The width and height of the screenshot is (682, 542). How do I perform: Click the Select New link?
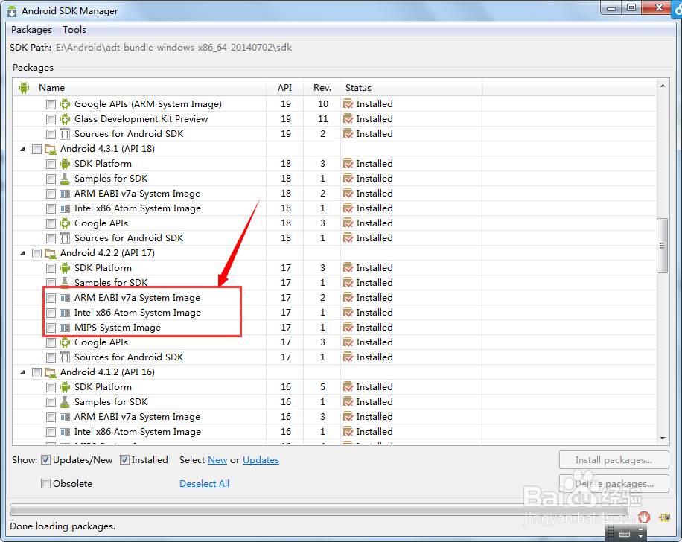(x=217, y=460)
